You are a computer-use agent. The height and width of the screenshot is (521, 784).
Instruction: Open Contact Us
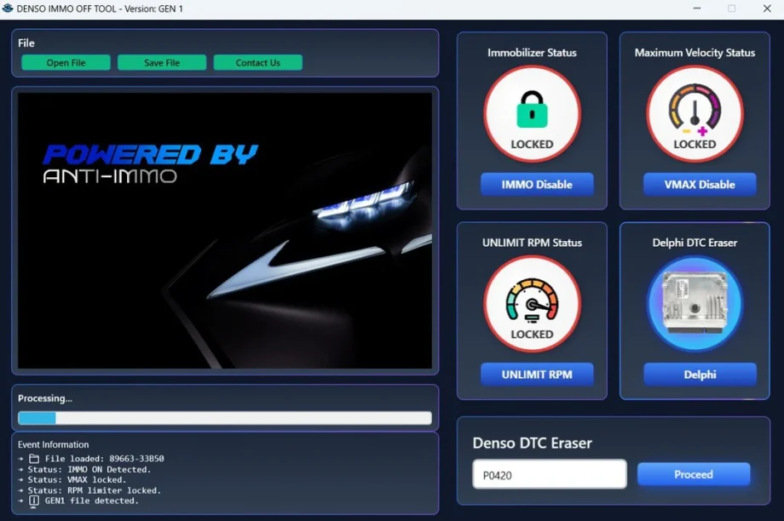[257, 63]
